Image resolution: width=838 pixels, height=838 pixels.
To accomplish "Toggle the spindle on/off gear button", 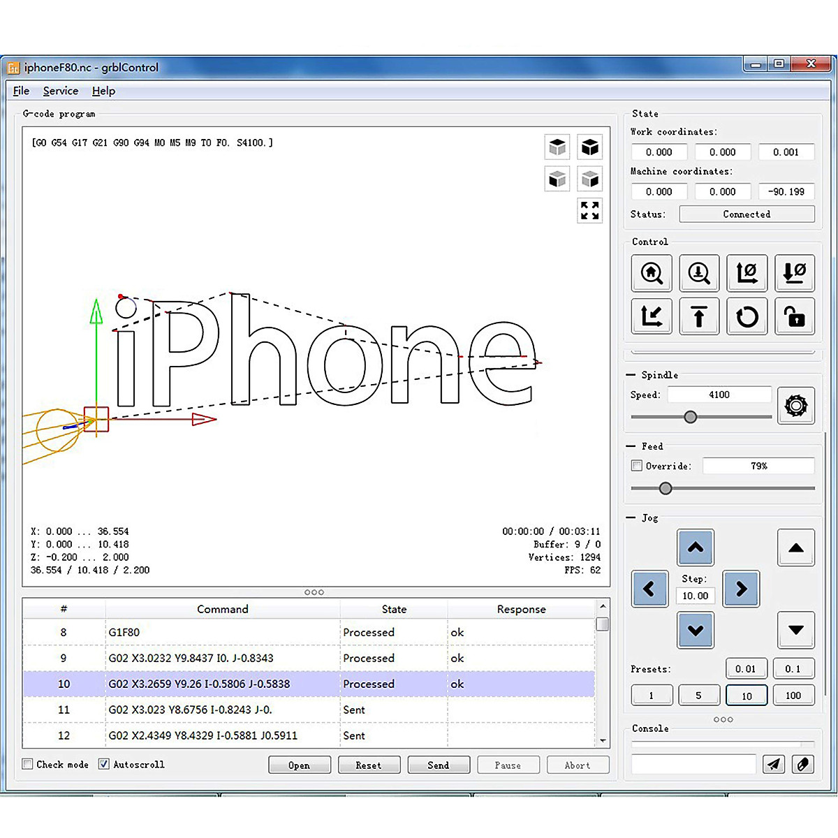I will 795,405.
